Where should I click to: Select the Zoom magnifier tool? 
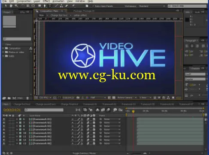[x=16, y=6]
